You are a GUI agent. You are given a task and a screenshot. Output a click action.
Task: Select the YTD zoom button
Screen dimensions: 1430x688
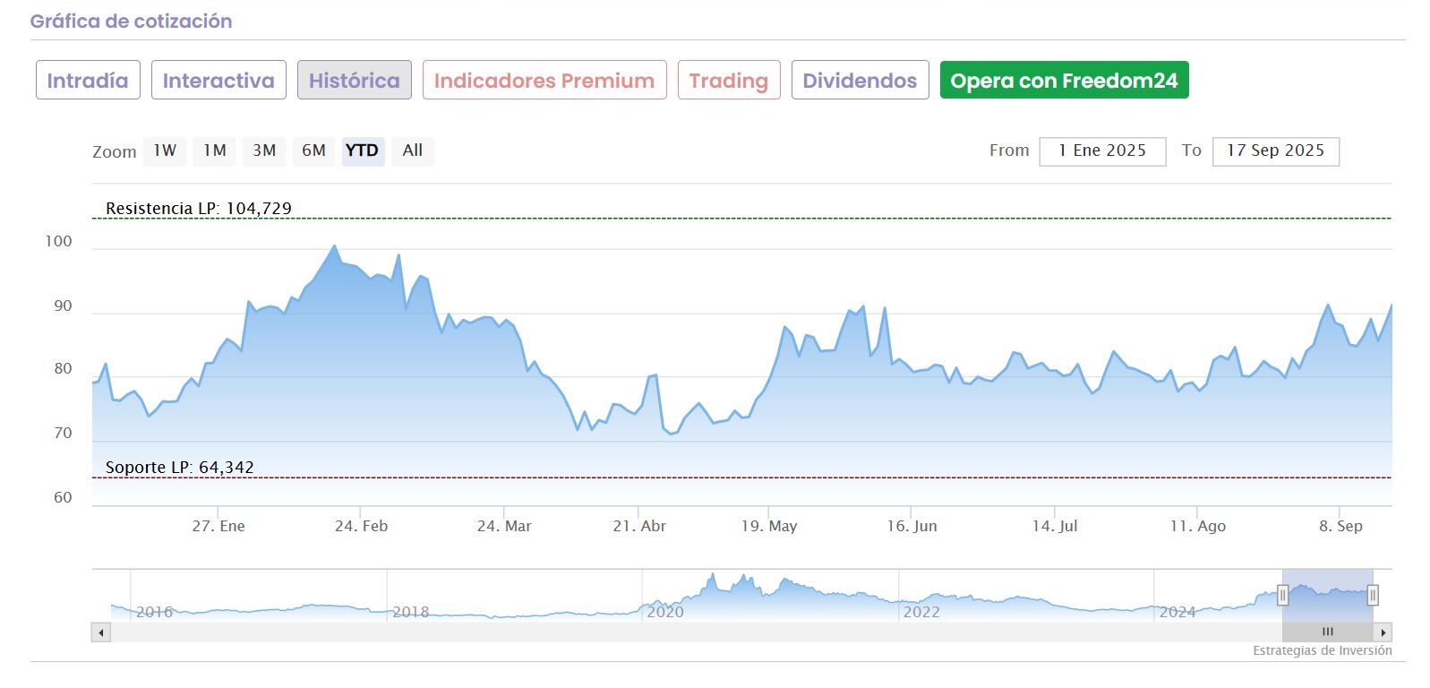pyautogui.click(x=363, y=150)
